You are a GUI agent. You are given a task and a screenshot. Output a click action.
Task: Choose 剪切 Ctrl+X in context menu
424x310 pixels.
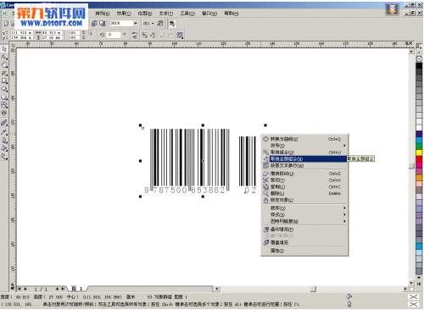pyautogui.click(x=304, y=180)
